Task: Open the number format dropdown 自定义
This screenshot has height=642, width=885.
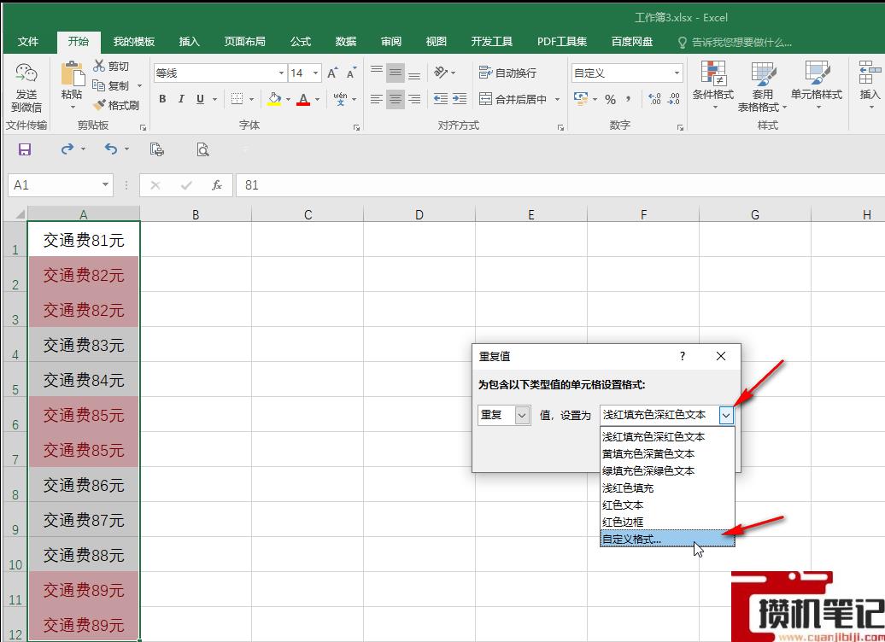Action: (x=677, y=73)
